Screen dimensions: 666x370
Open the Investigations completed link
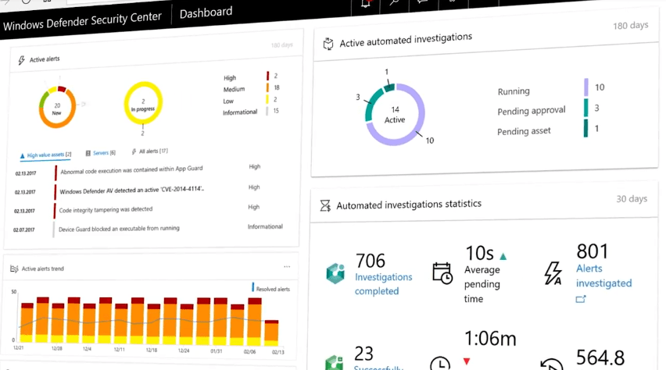coord(384,284)
